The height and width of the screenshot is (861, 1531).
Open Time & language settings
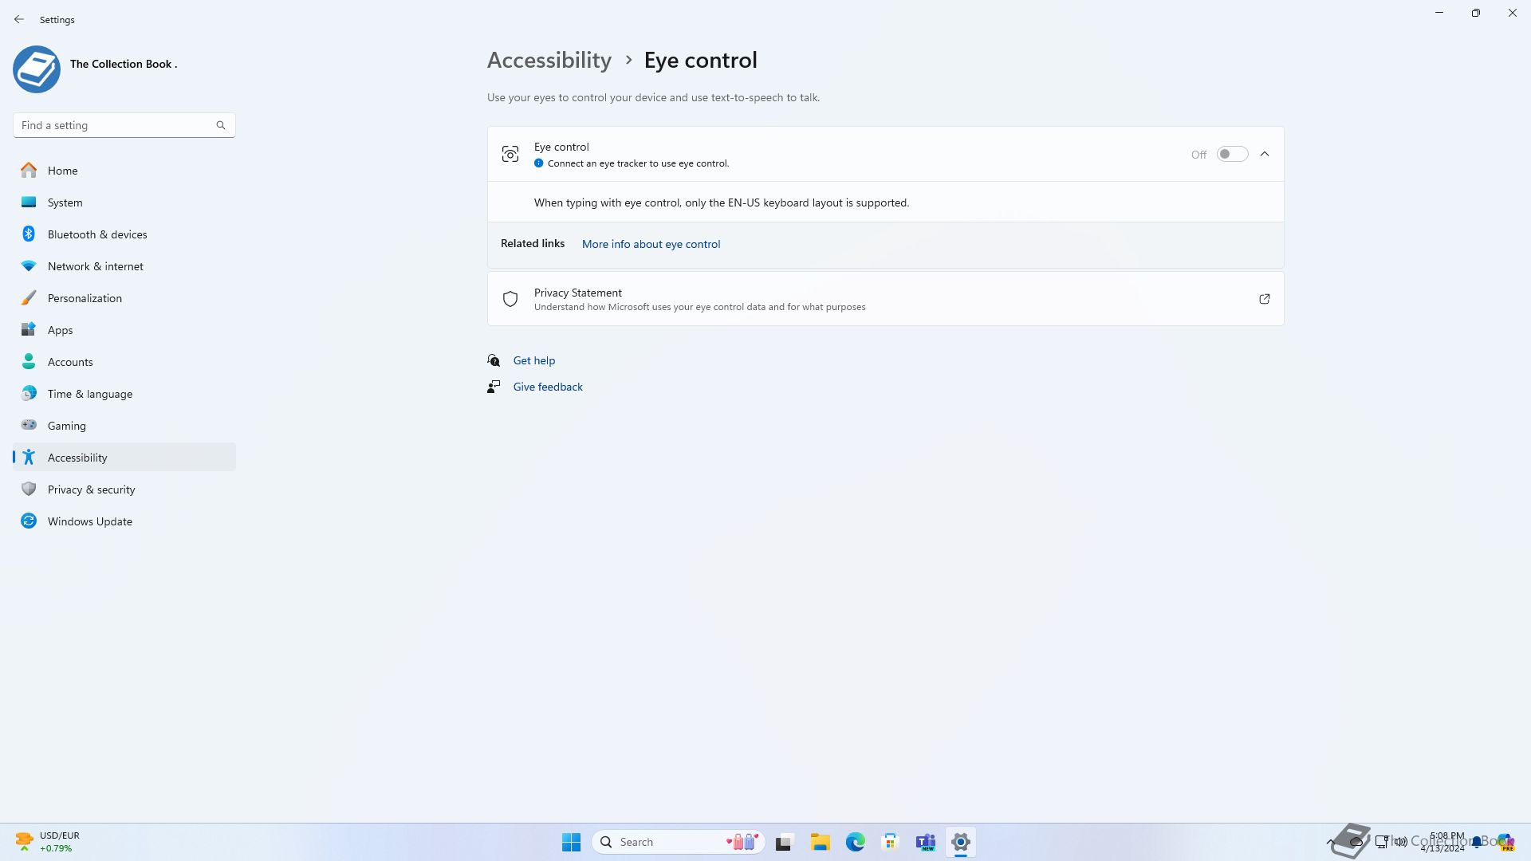click(x=124, y=394)
